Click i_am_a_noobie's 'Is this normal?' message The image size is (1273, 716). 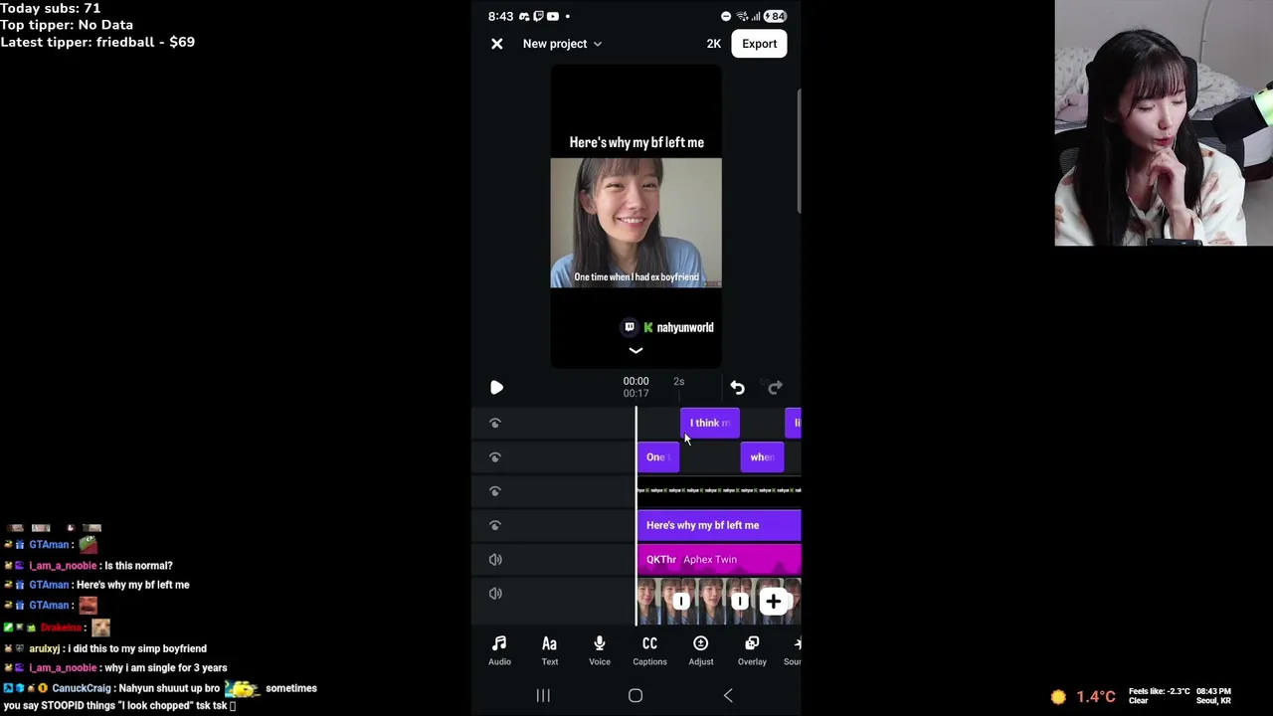click(x=138, y=566)
